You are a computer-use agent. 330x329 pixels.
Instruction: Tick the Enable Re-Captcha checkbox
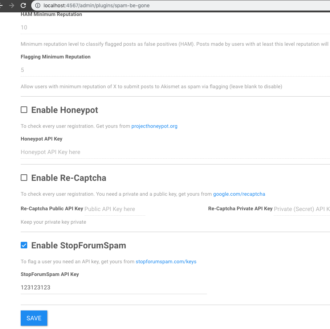[24, 178]
